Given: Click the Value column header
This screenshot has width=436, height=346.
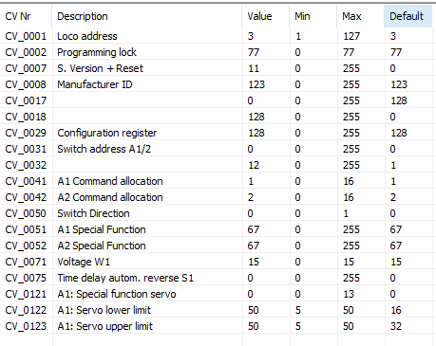Looking at the screenshot, I should (266, 16).
